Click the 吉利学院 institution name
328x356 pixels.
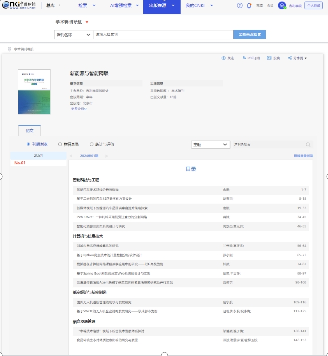(295, 6)
